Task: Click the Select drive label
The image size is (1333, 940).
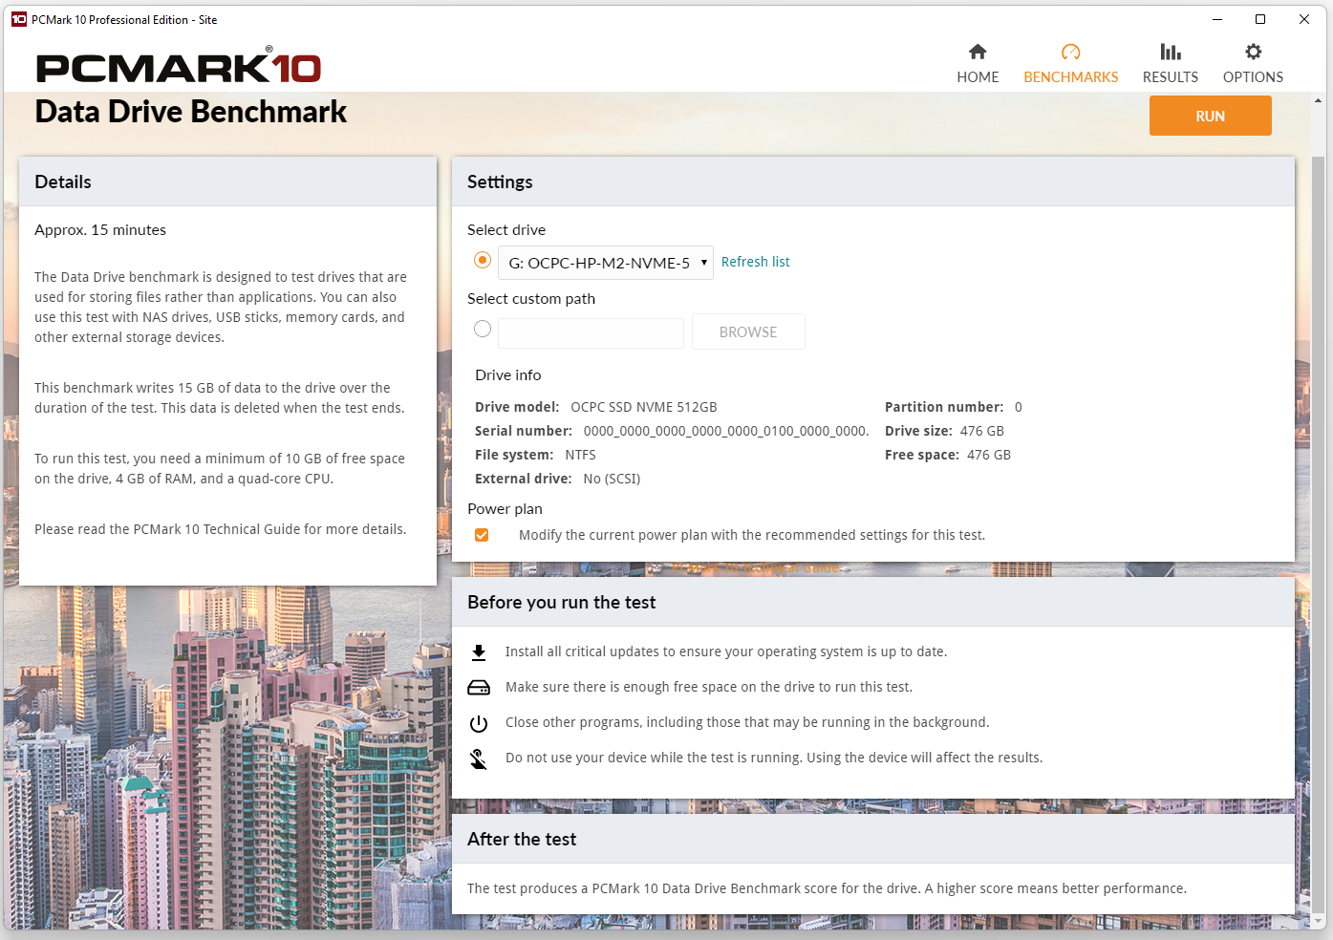Action: (506, 230)
